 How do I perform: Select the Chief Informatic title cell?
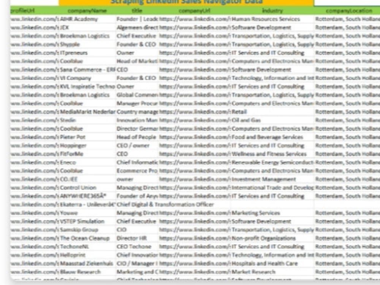click(x=137, y=162)
